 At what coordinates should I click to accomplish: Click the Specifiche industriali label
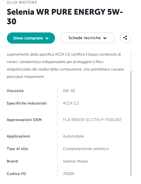point(27,103)
